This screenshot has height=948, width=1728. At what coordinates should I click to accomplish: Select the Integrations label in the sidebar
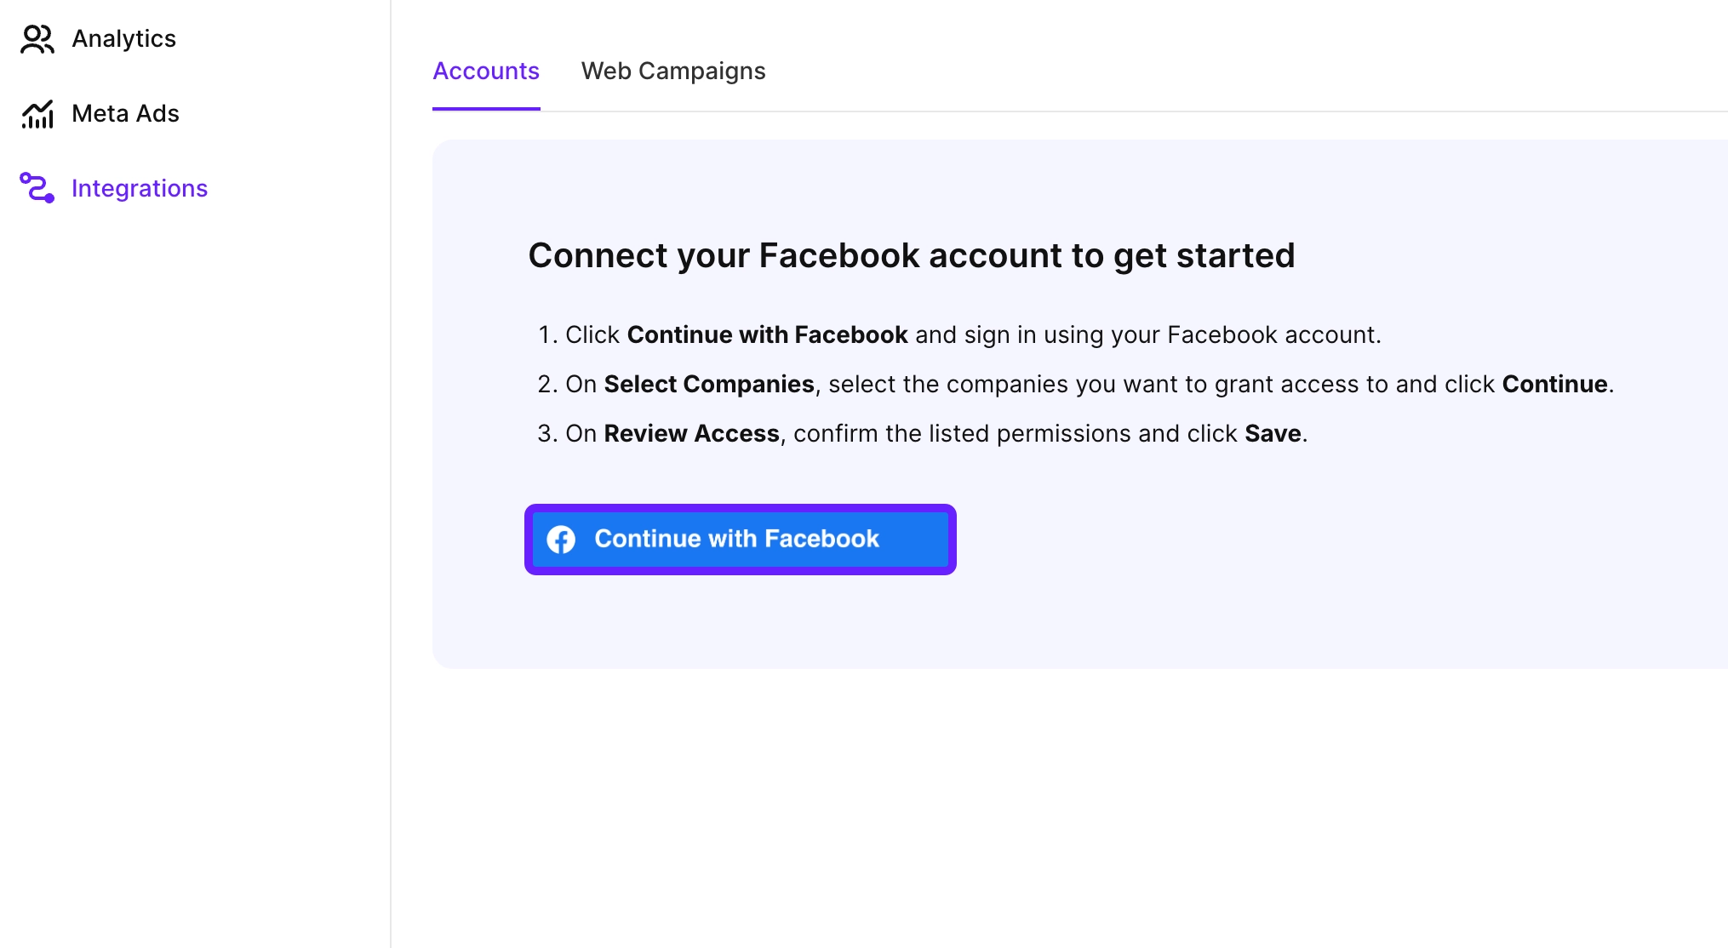(x=140, y=189)
